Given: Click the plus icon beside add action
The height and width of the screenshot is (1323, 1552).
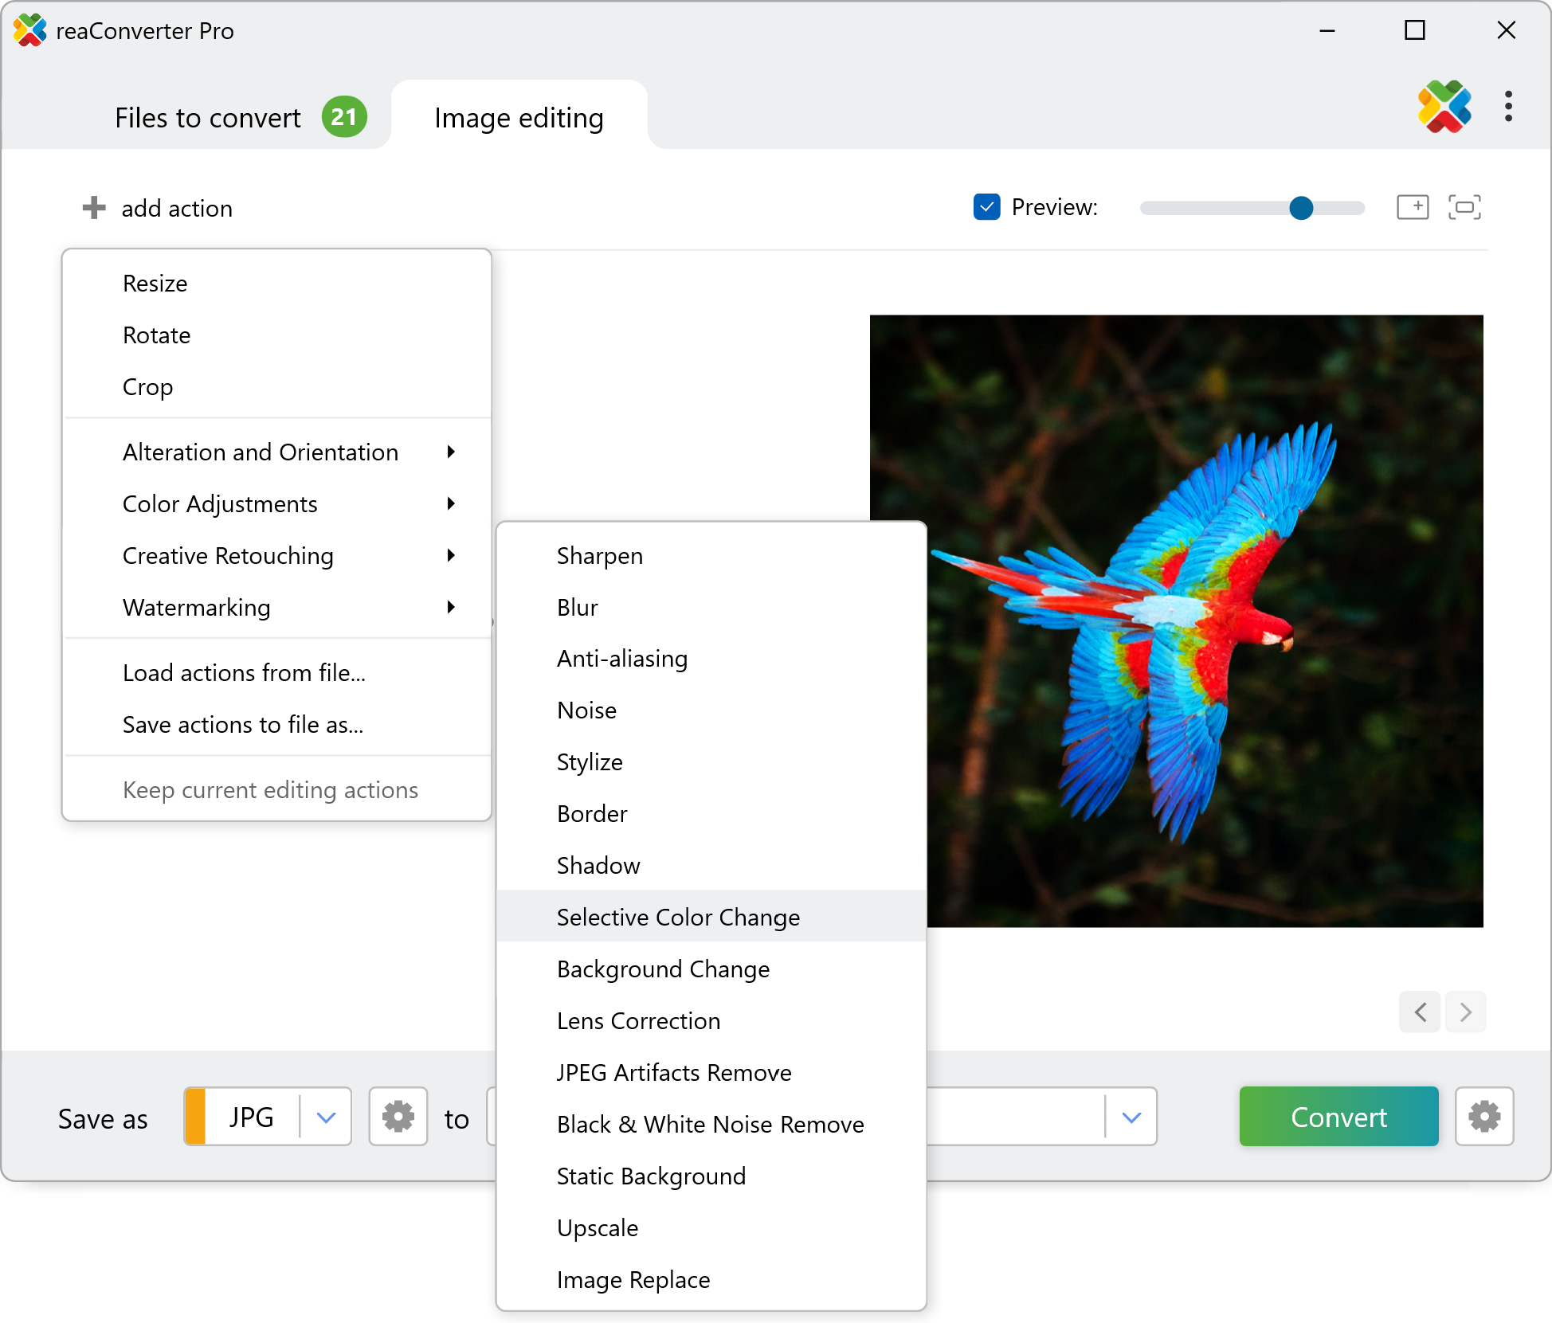Looking at the screenshot, I should click(94, 208).
